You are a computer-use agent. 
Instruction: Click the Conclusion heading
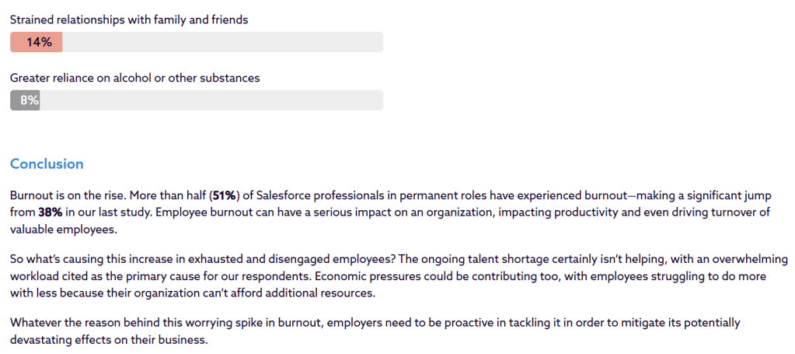click(x=47, y=164)
